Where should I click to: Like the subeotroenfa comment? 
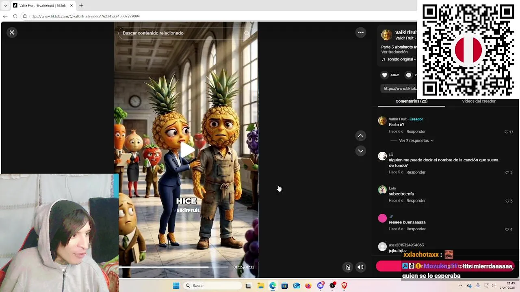coord(507,201)
